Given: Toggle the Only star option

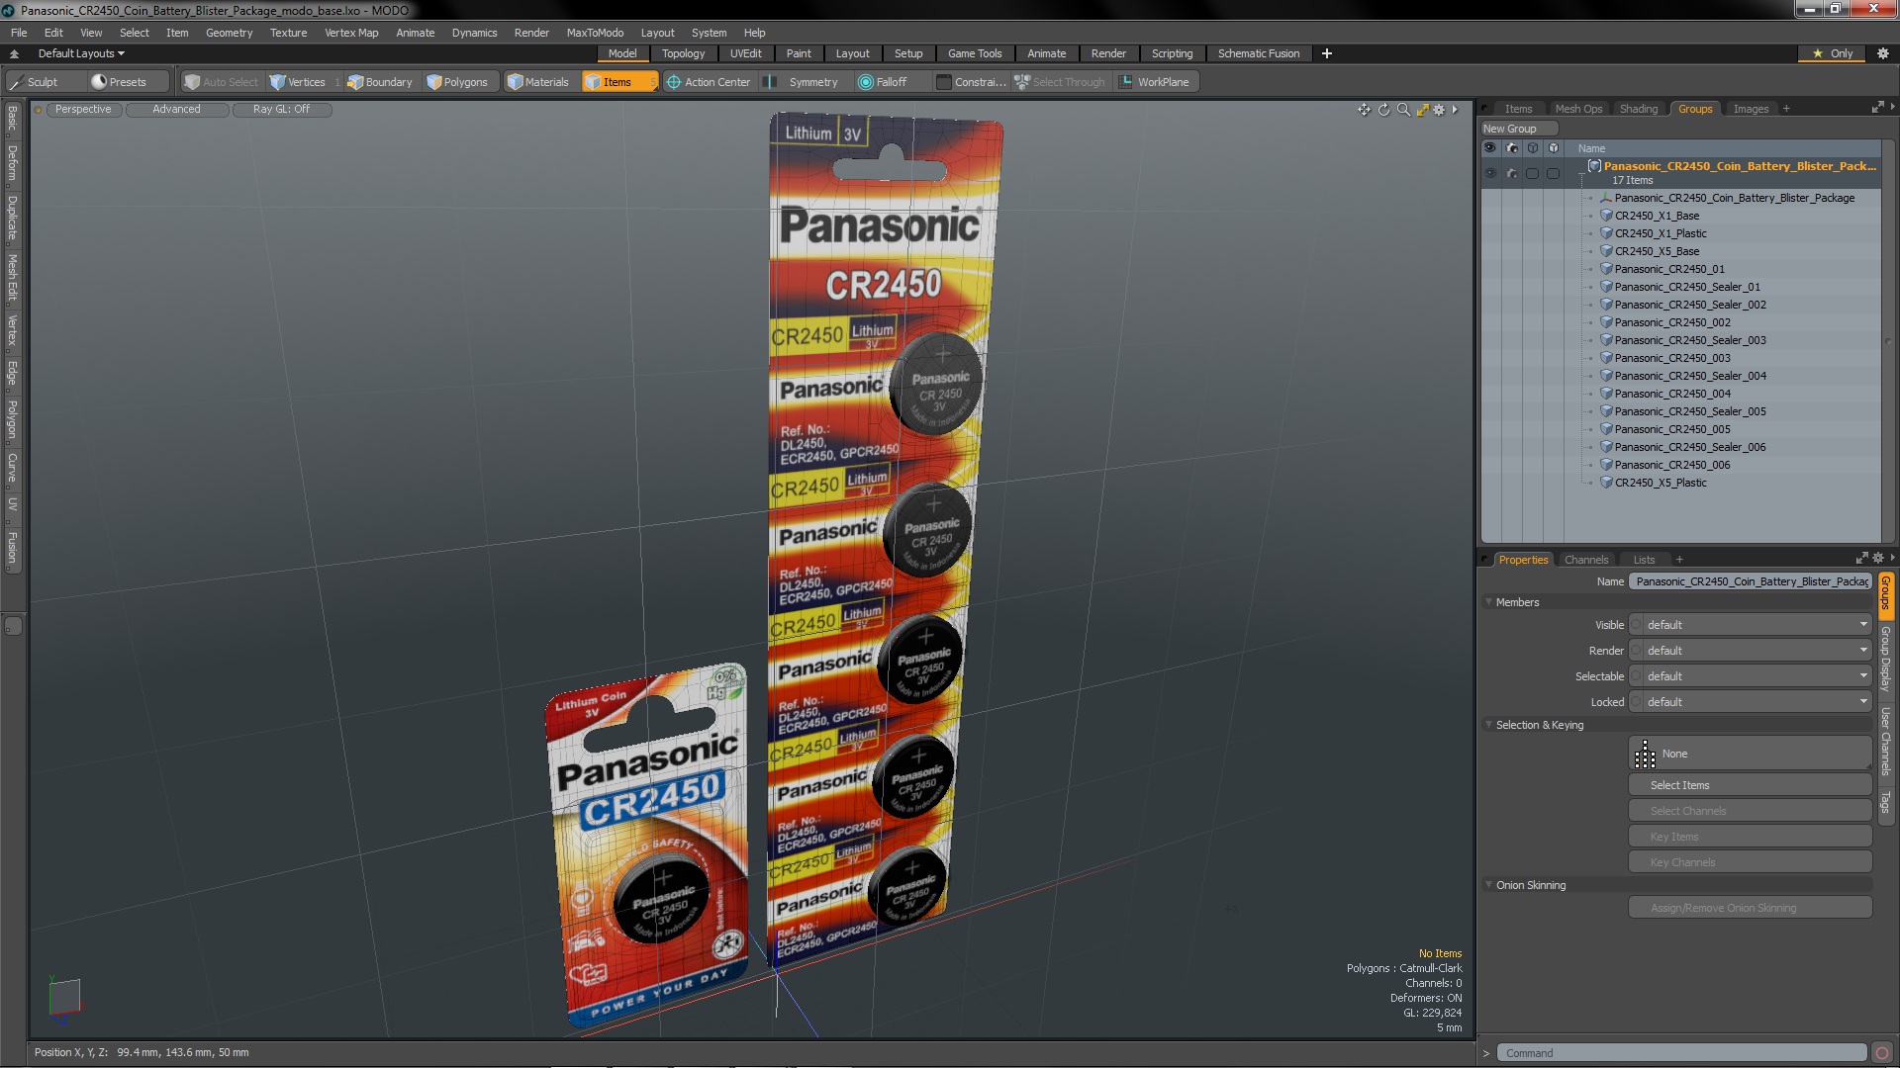Looking at the screenshot, I should click(x=1832, y=53).
